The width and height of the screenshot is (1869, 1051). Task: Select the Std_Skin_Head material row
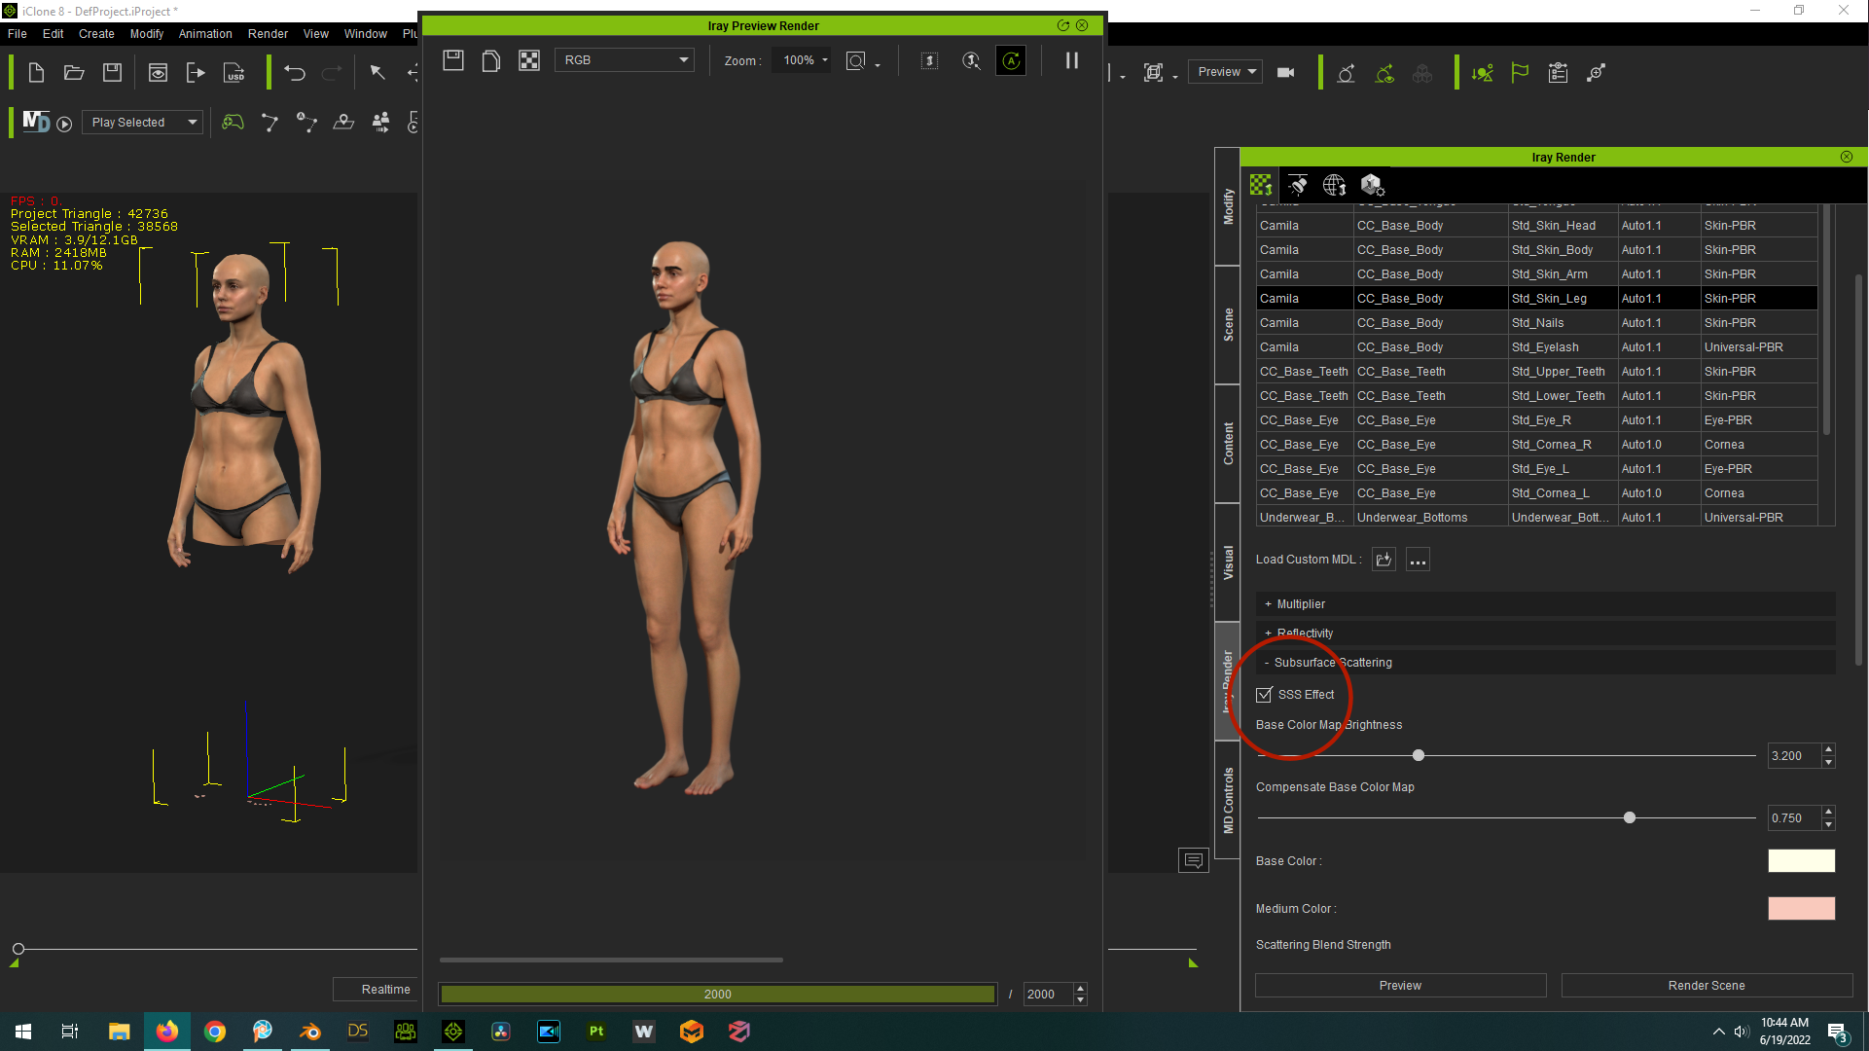pyautogui.click(x=1537, y=226)
